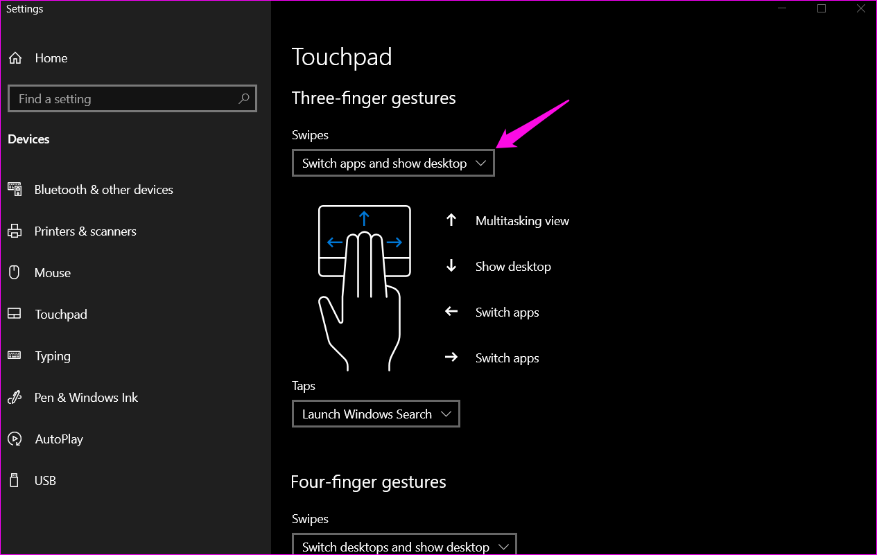The image size is (877, 555).
Task: Click the USB icon in sidebar
Action: coord(15,480)
